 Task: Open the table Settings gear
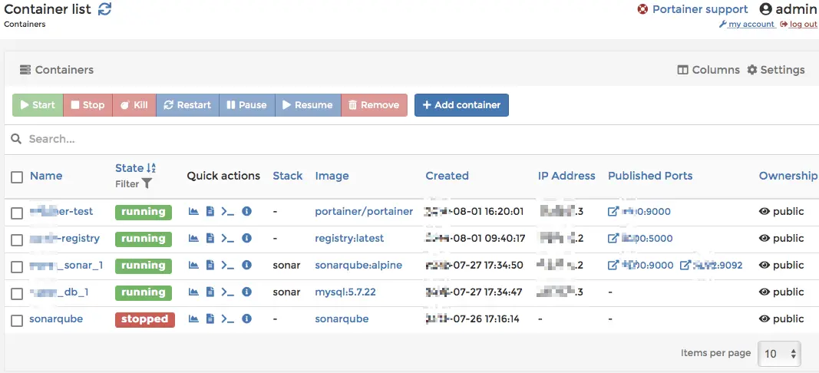(776, 70)
